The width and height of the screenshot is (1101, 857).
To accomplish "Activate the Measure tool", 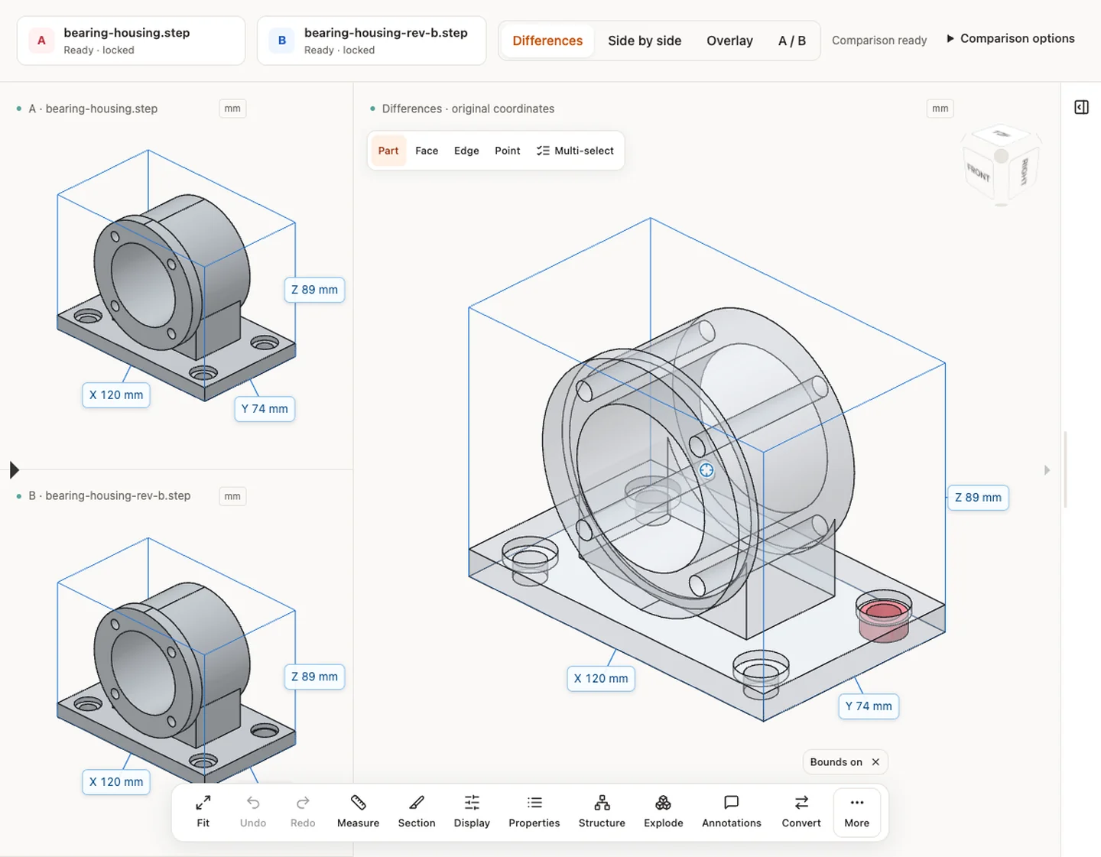I will pos(358,811).
